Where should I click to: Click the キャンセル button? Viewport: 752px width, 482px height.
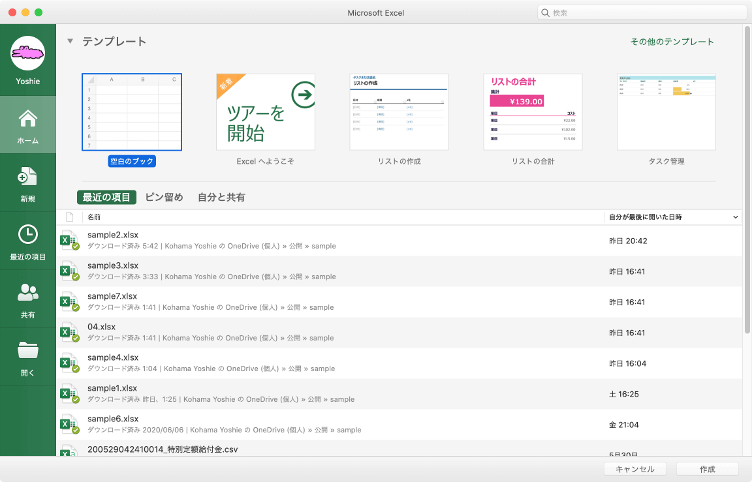tap(635, 469)
